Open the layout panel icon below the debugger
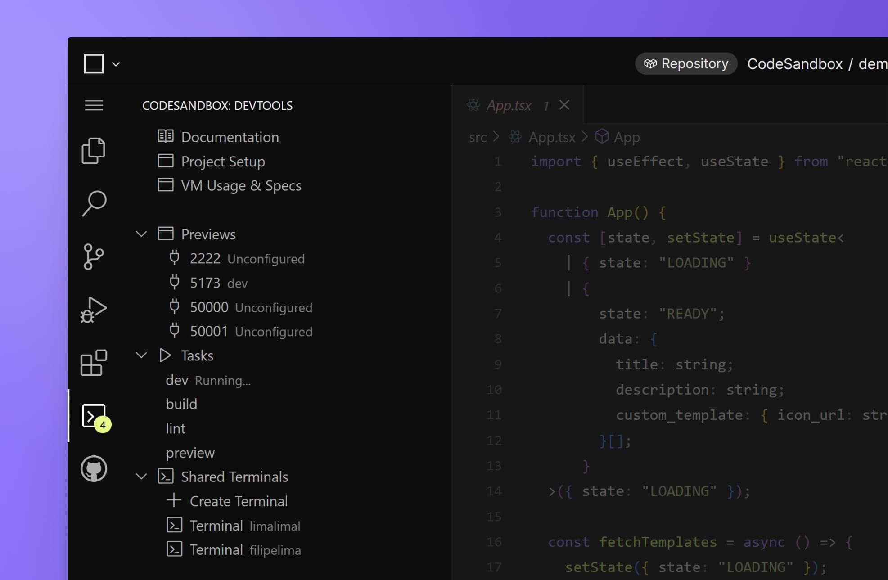The height and width of the screenshot is (580, 888). pos(94,362)
